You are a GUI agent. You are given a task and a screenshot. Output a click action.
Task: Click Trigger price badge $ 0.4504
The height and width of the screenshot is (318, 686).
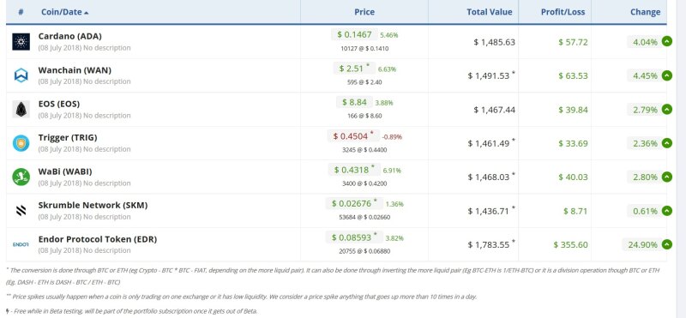[x=353, y=136]
